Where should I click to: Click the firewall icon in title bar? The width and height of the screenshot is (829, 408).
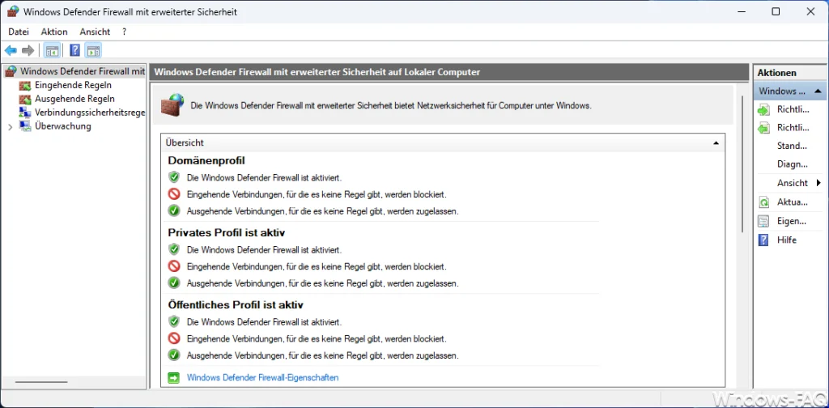coord(13,11)
